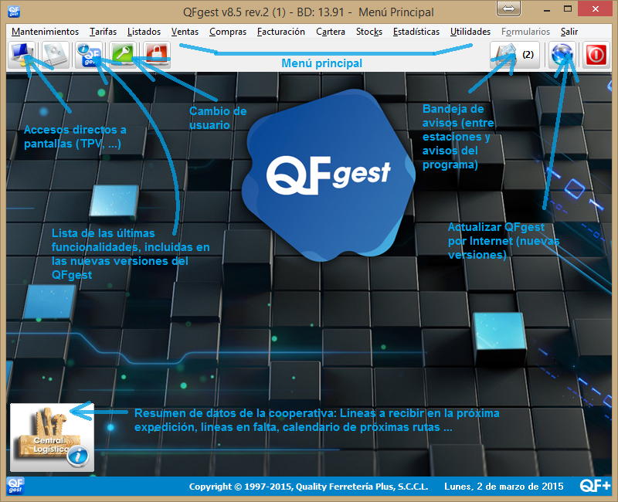Click the red power exit icon
Image resolution: width=618 pixels, height=502 pixels.
tap(596, 55)
